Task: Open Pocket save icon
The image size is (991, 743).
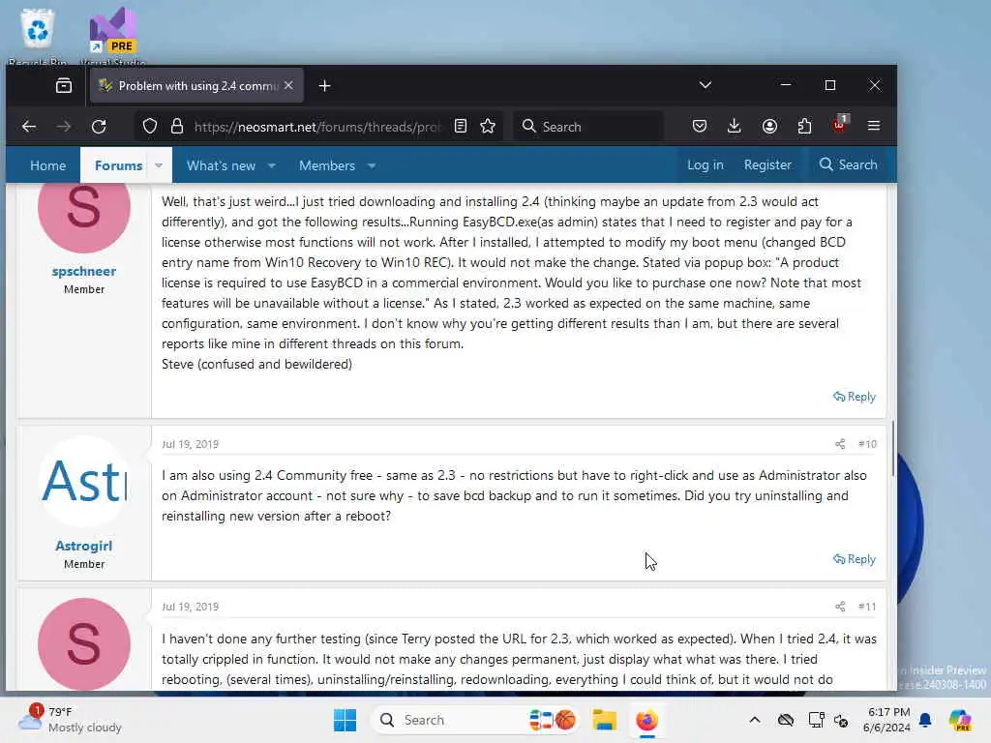Action: (x=699, y=127)
